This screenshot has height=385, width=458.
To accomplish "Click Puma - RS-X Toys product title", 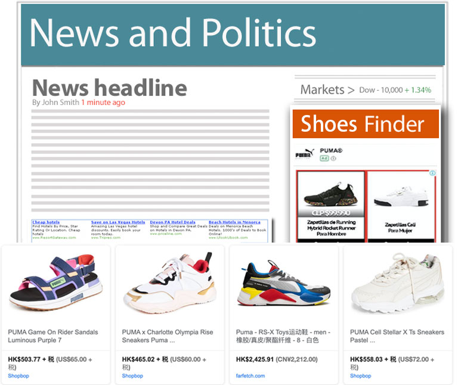I will tap(283, 336).
